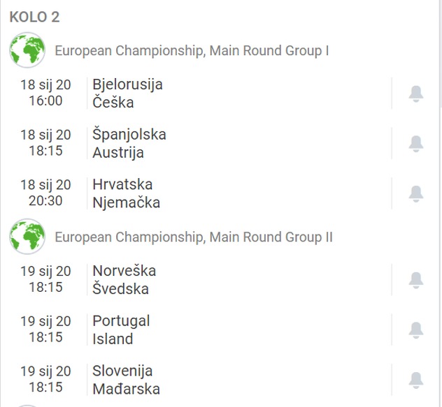Enable alert bell for Španjolska vs Austrija

(416, 143)
